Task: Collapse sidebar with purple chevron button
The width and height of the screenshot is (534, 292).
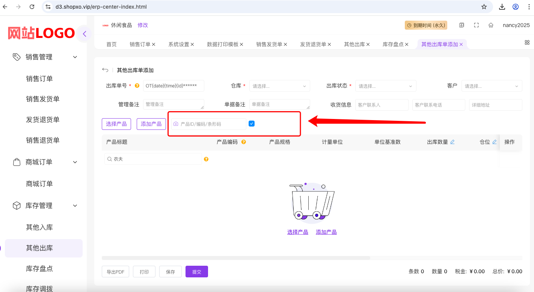Action: click(x=84, y=34)
